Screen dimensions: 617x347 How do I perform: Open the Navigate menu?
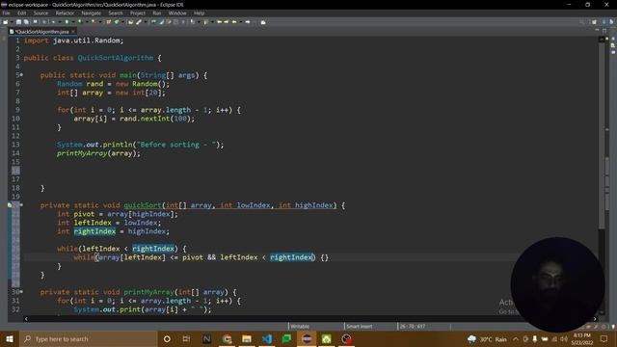point(91,13)
